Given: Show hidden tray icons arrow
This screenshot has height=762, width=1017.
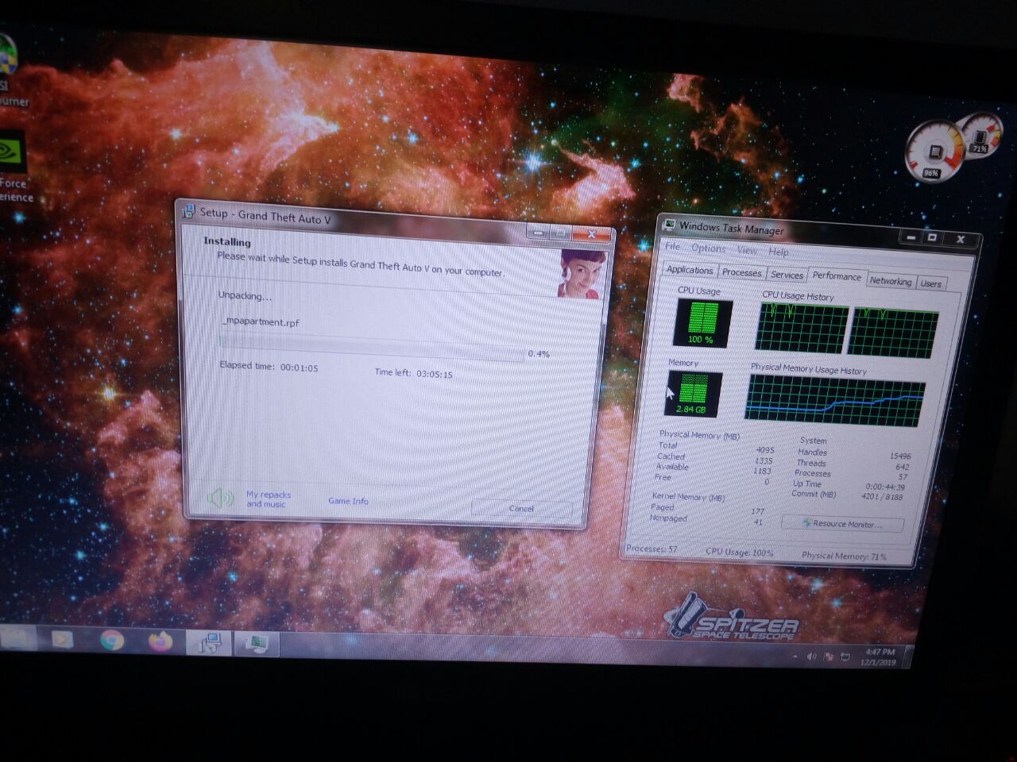Looking at the screenshot, I should (795, 657).
